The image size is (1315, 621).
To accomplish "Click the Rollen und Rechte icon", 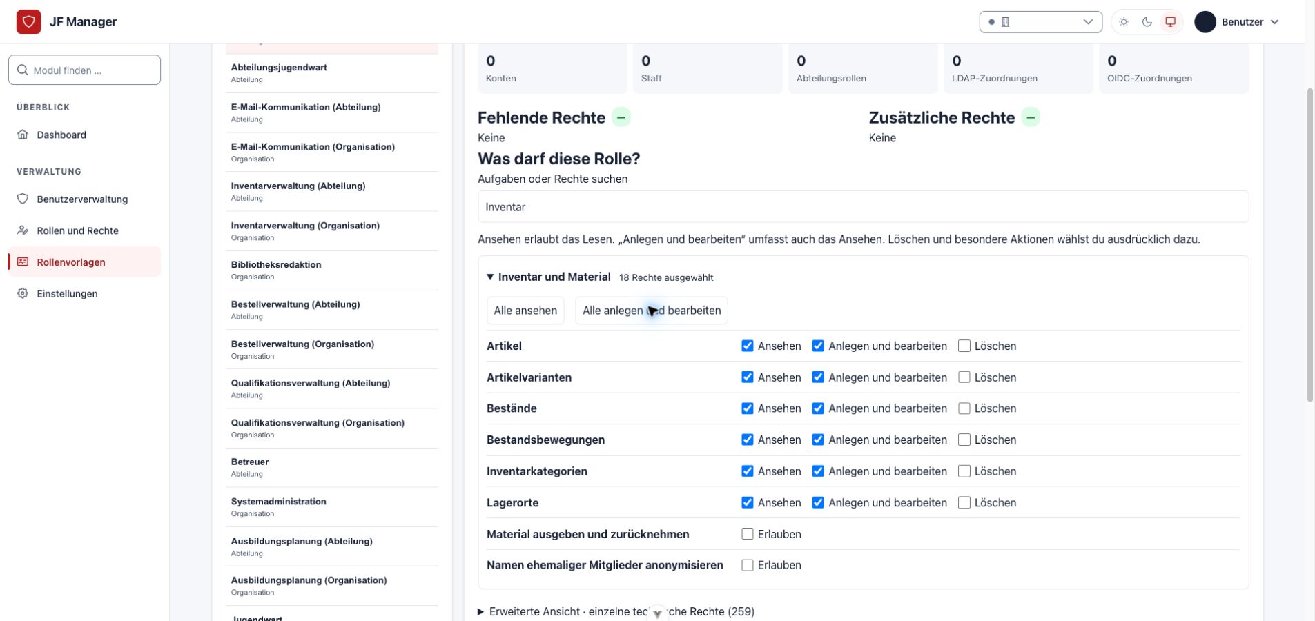I will click(x=23, y=230).
